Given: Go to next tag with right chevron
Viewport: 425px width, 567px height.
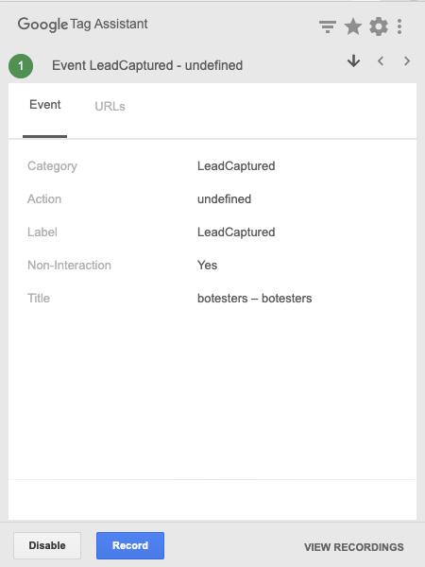Looking at the screenshot, I should [x=407, y=60].
